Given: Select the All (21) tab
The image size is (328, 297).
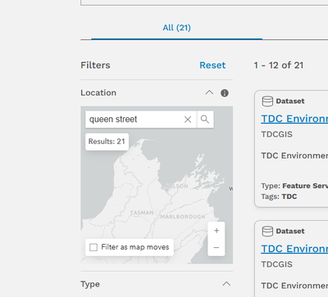Looking at the screenshot, I should click(x=176, y=28).
